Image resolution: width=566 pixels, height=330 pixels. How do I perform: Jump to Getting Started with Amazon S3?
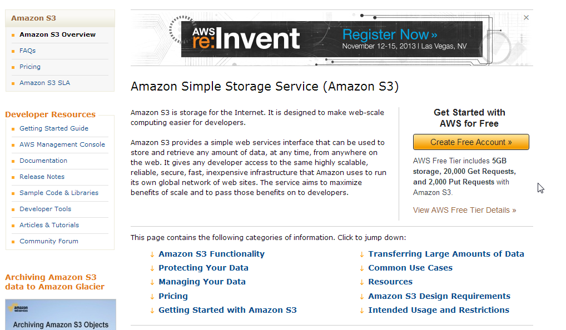[227, 310]
